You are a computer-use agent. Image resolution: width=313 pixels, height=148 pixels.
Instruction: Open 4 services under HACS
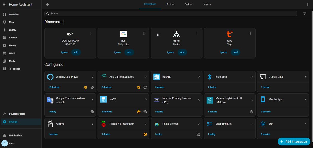[x=107, y=112]
